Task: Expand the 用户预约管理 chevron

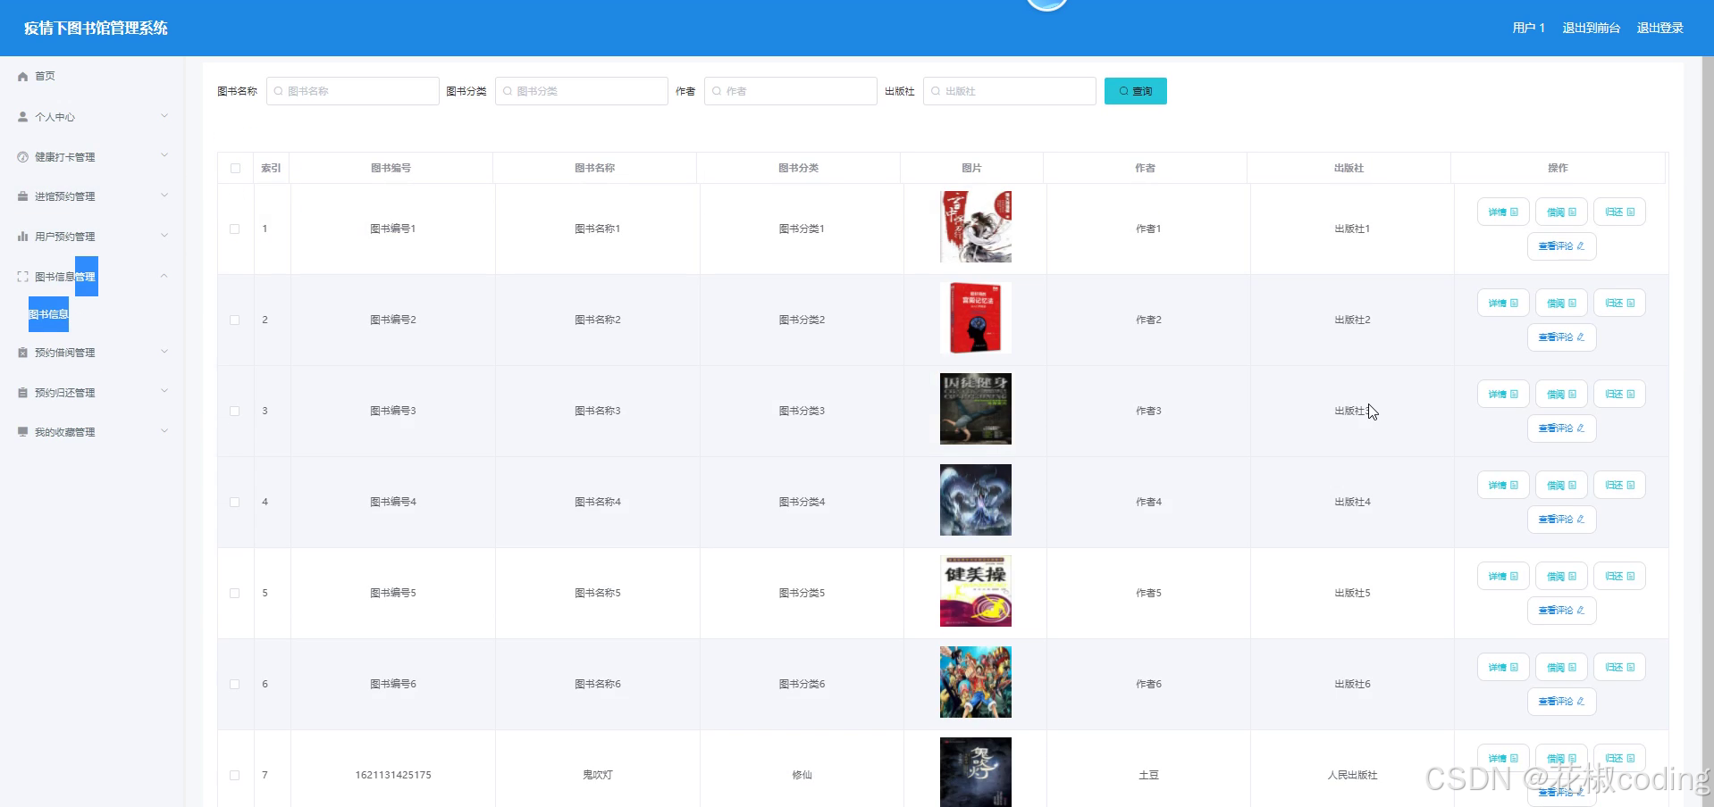Action: coord(164,236)
